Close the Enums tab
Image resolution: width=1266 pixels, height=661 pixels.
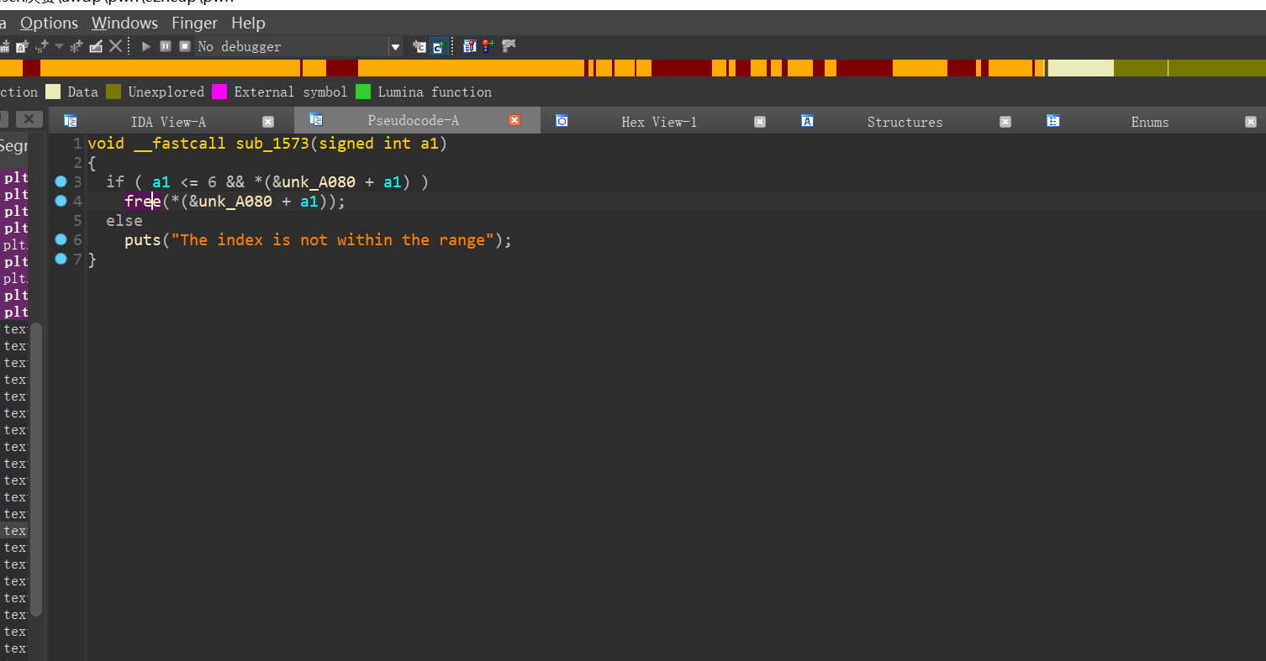(1251, 122)
